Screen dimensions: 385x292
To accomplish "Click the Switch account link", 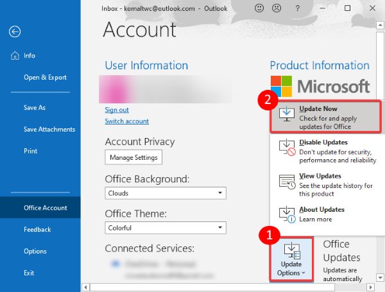I will pyautogui.click(x=126, y=121).
